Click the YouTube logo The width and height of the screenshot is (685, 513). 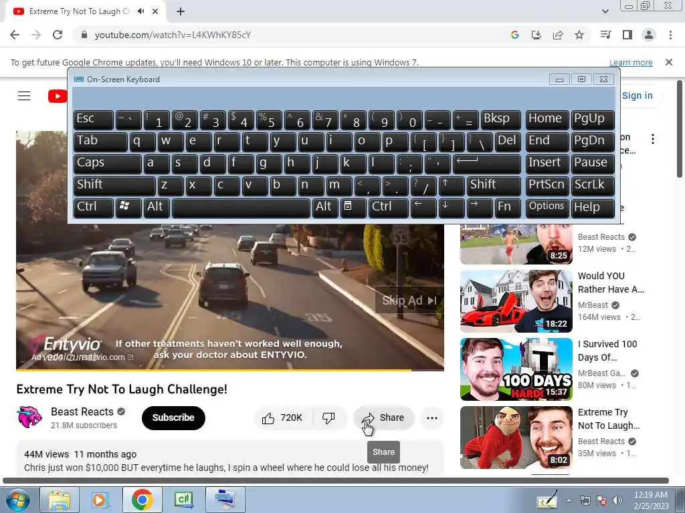pos(58,96)
